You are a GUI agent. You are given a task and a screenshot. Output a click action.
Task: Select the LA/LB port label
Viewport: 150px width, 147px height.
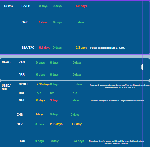pyautogui.click(x=26, y=6)
